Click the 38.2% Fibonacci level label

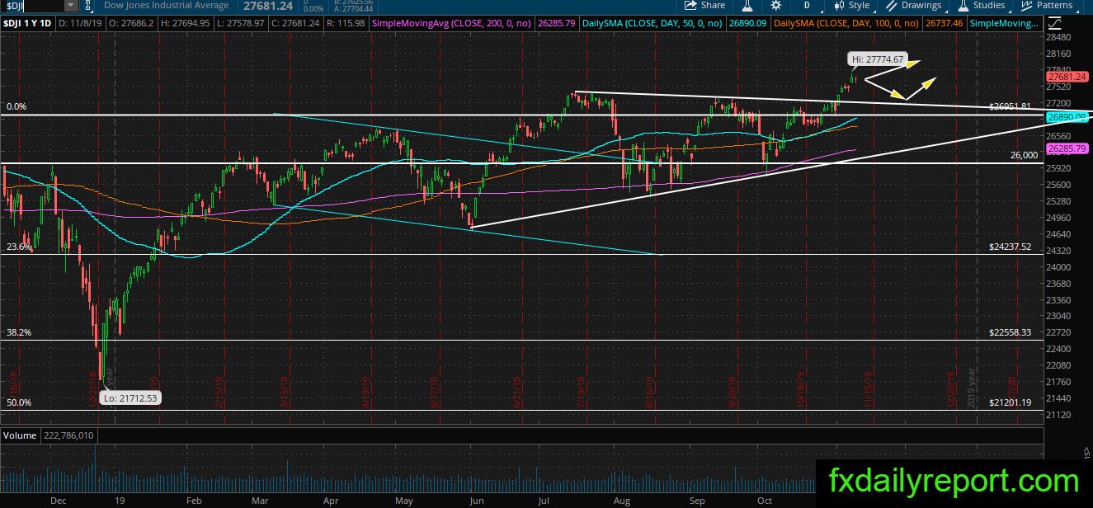tap(18, 332)
